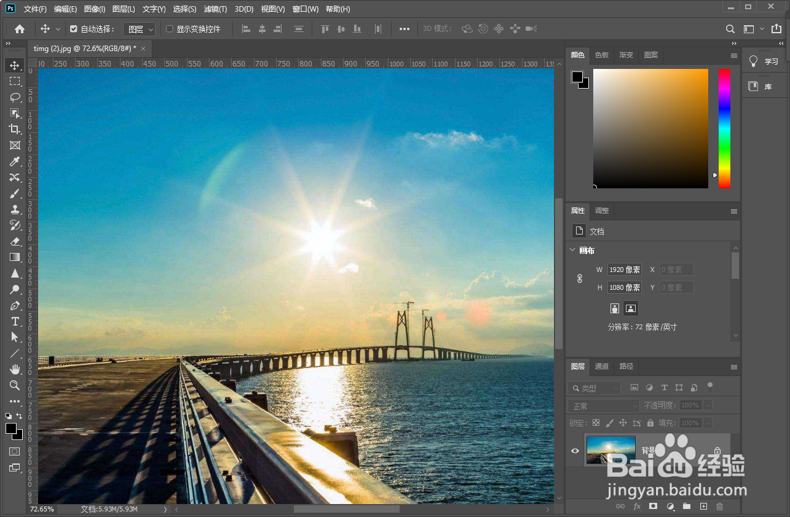Toggle the Auto-Select (自动选择) checkbox
790x517 pixels.
pos(74,29)
